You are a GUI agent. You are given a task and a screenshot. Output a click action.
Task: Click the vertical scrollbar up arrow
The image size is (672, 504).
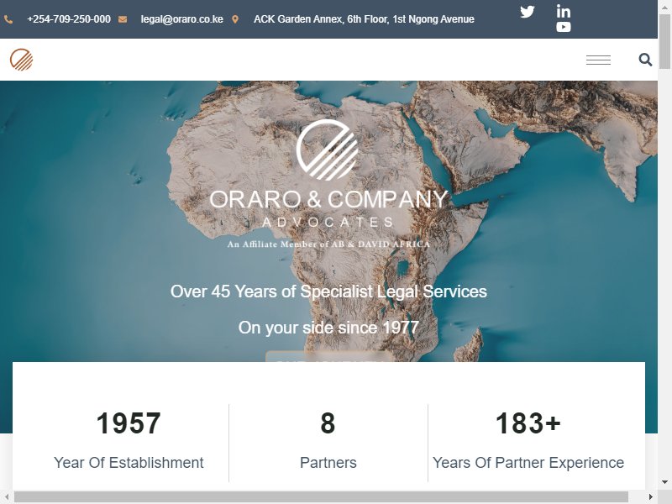(x=664, y=6)
